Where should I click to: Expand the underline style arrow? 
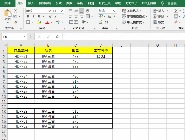coord(43,16)
